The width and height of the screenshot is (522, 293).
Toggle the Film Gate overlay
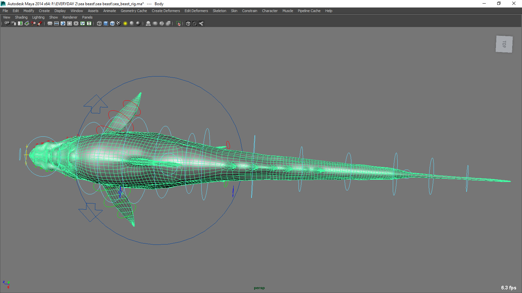(56, 23)
